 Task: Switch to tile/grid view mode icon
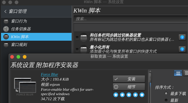(x=178, y=73)
